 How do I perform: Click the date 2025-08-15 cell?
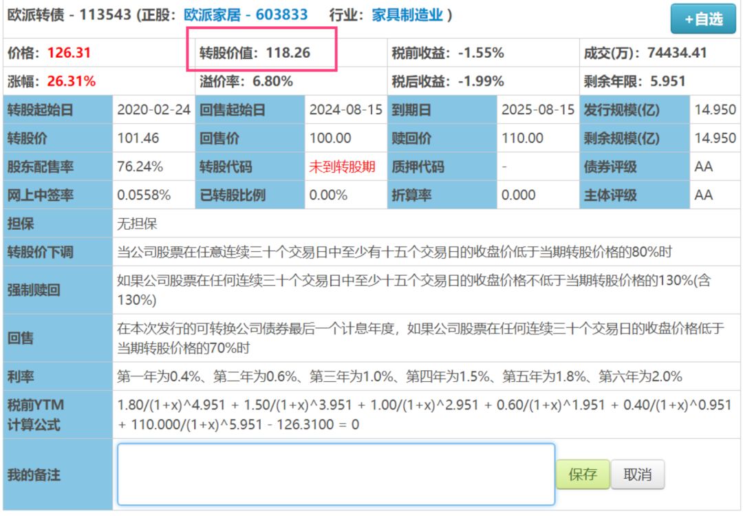(x=538, y=109)
